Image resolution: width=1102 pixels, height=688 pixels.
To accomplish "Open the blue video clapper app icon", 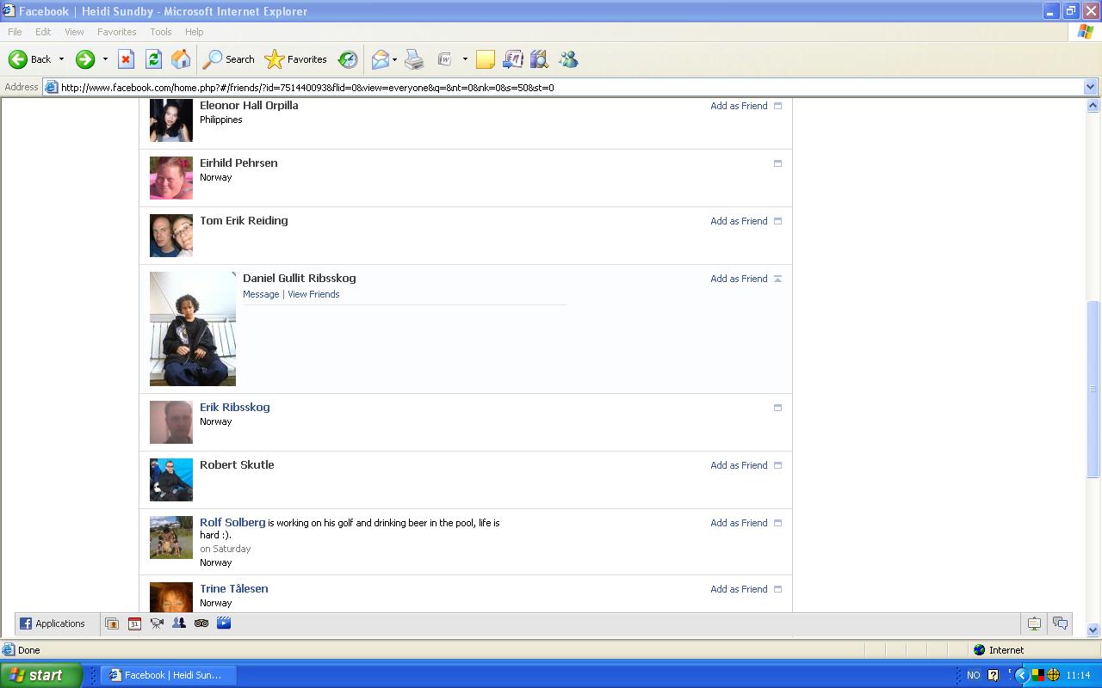I will [x=224, y=623].
